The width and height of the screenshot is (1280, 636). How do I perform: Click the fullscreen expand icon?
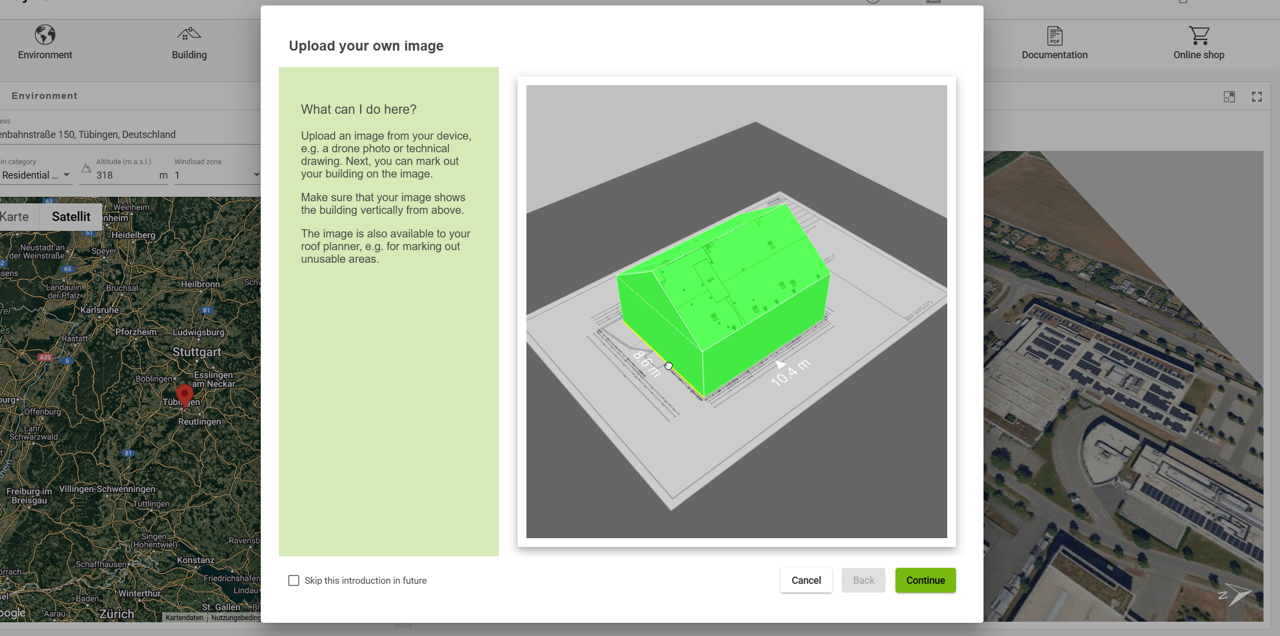coord(1257,97)
